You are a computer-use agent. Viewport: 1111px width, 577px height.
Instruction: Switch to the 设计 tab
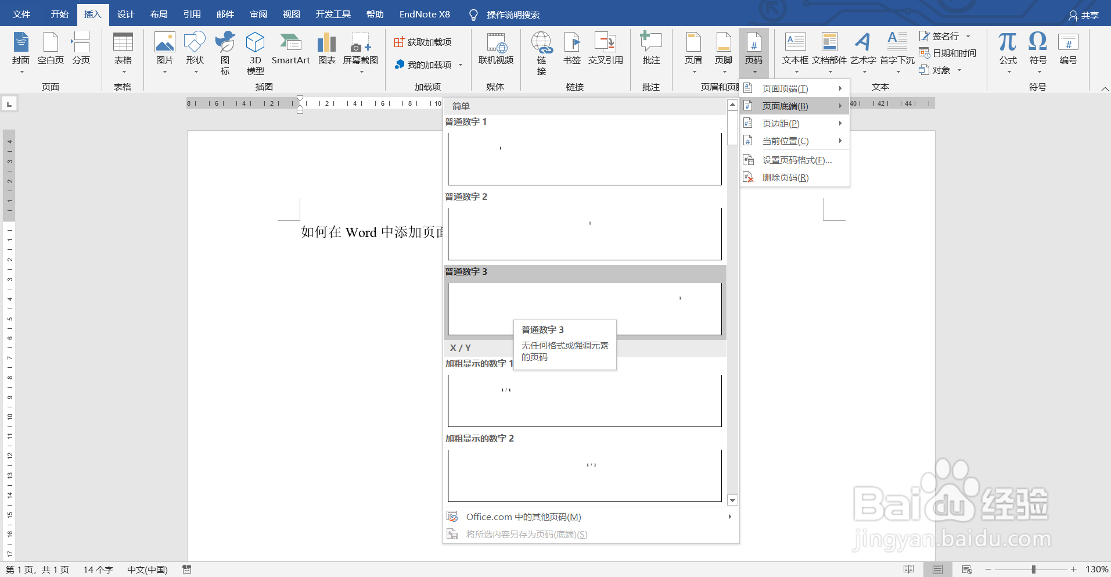tap(125, 14)
